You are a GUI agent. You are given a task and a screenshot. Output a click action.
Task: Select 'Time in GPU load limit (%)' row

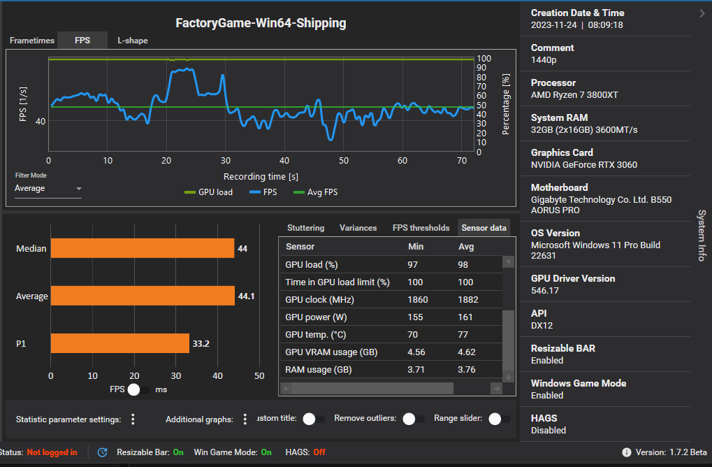(x=391, y=282)
